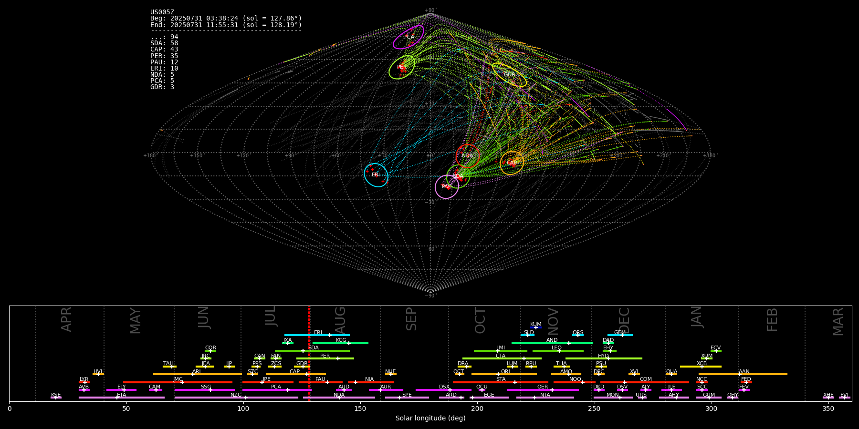Select the sporadic count '...: 94' entry

click(x=164, y=37)
